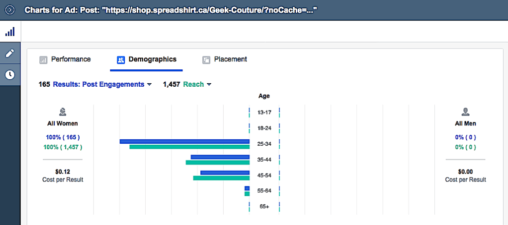508x225 pixels.
Task: Click the All Women avatar icon
Action: (x=63, y=112)
